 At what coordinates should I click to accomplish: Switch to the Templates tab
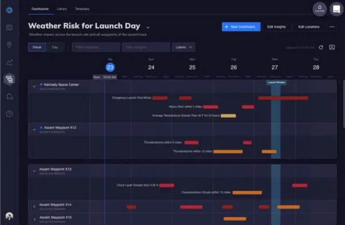82,9
